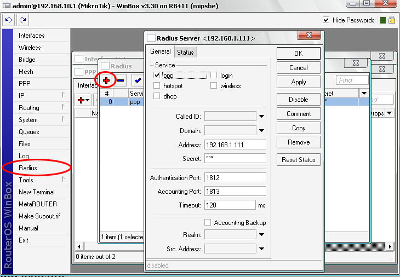Open the MetaROUTER menu item
This screenshot has width=400, height=277.
point(42,204)
